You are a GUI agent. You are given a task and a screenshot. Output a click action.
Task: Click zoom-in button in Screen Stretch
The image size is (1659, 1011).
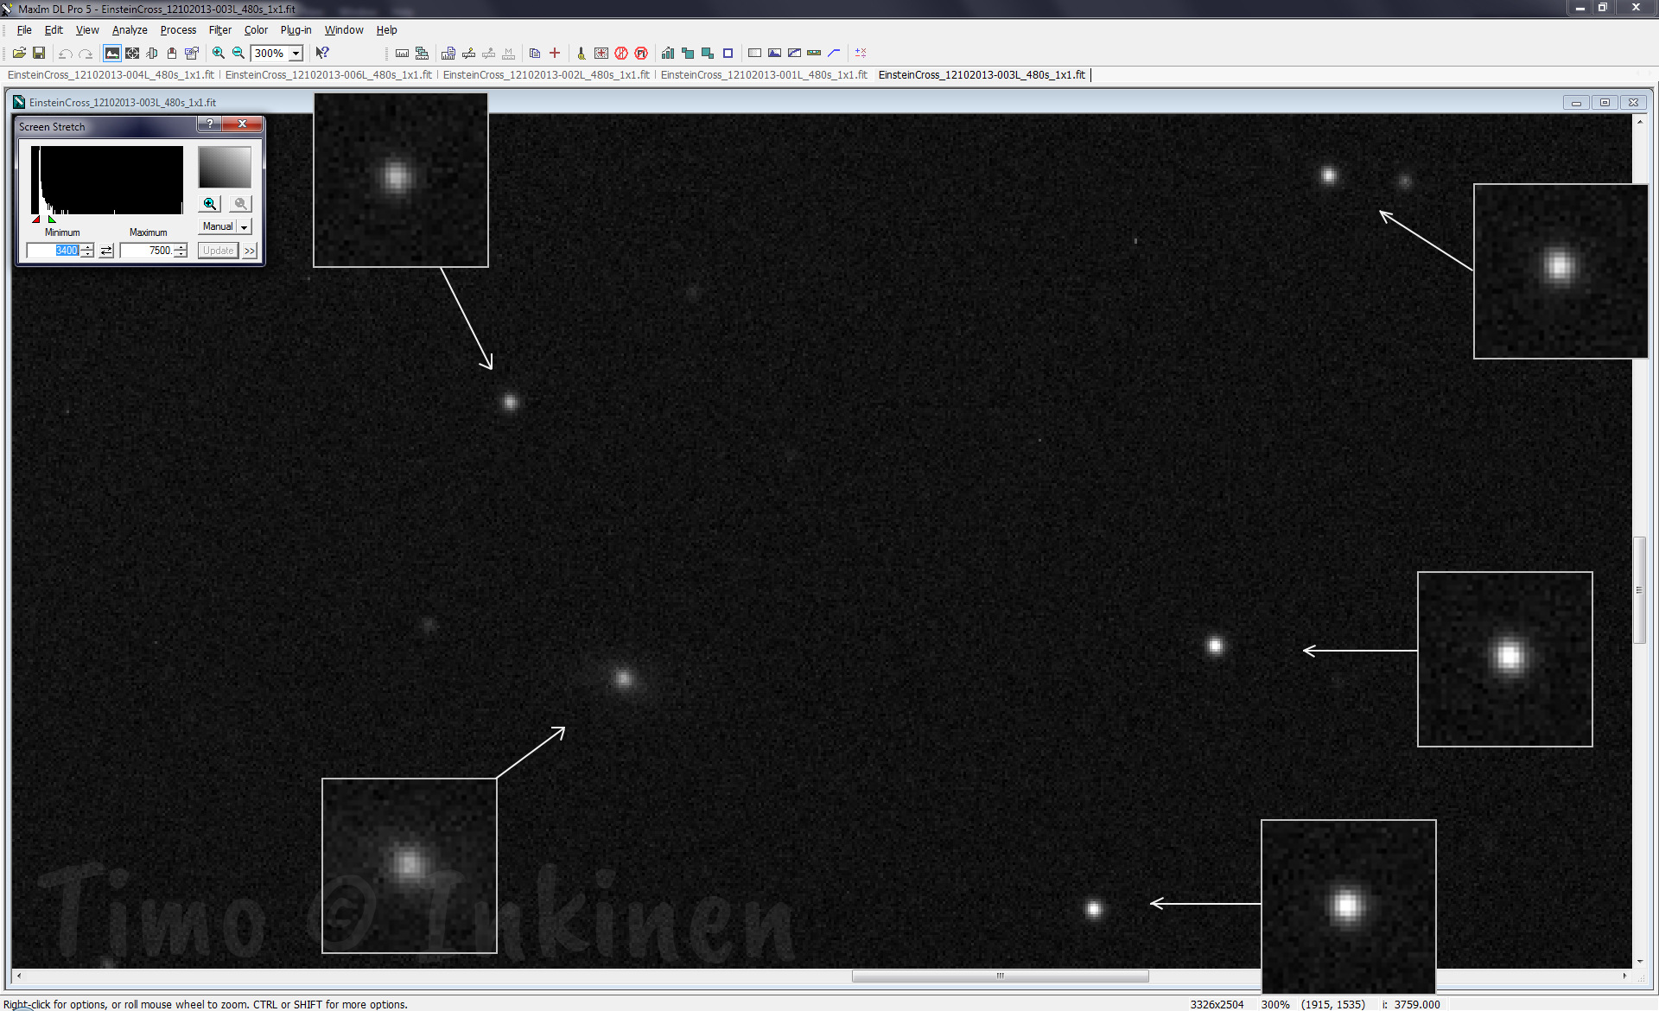tap(210, 204)
